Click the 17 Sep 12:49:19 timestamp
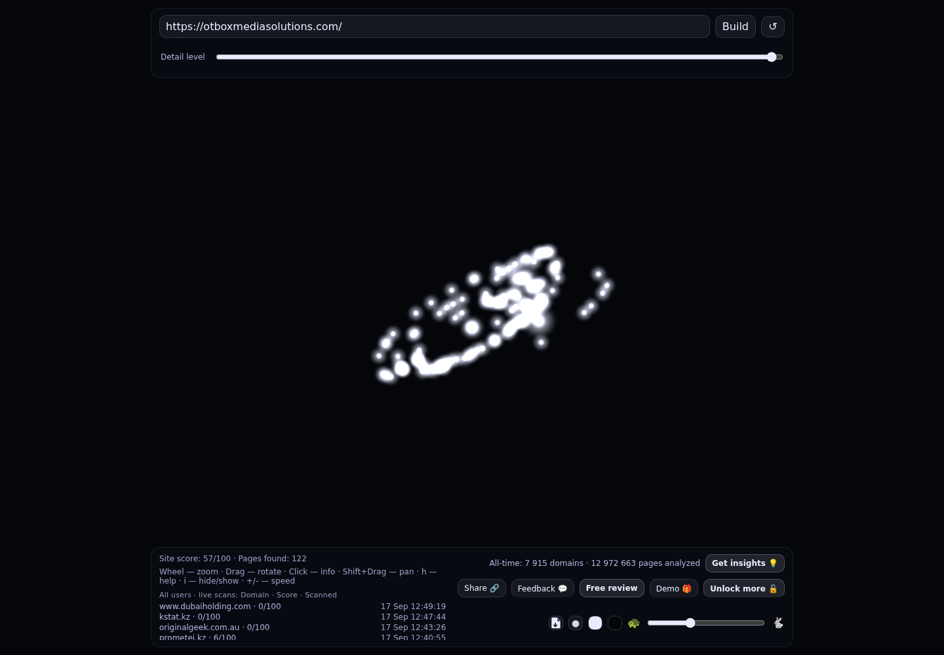The width and height of the screenshot is (944, 655). [413, 607]
